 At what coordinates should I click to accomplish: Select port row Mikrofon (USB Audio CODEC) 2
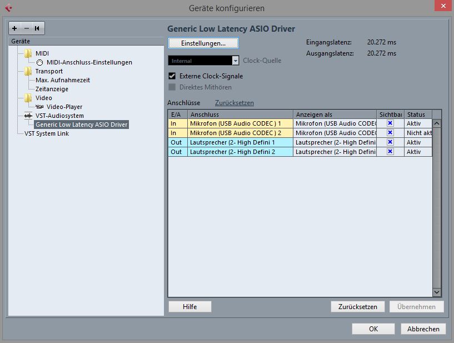point(300,133)
